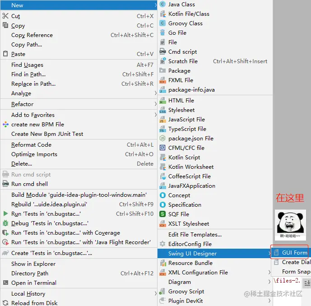Expand the Plugin DevKit submenu arrow
Viewport: 311px width, 306px height.
tap(269, 301)
